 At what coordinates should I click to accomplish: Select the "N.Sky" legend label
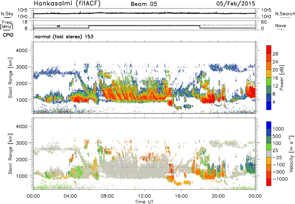point(7,14)
